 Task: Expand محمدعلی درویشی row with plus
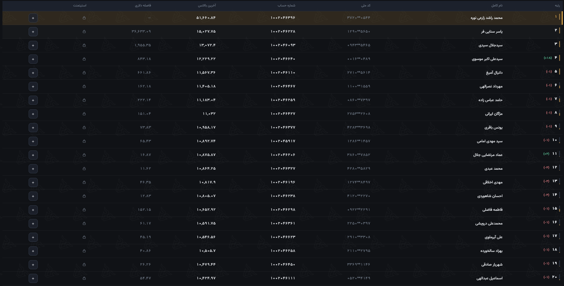[33, 224]
